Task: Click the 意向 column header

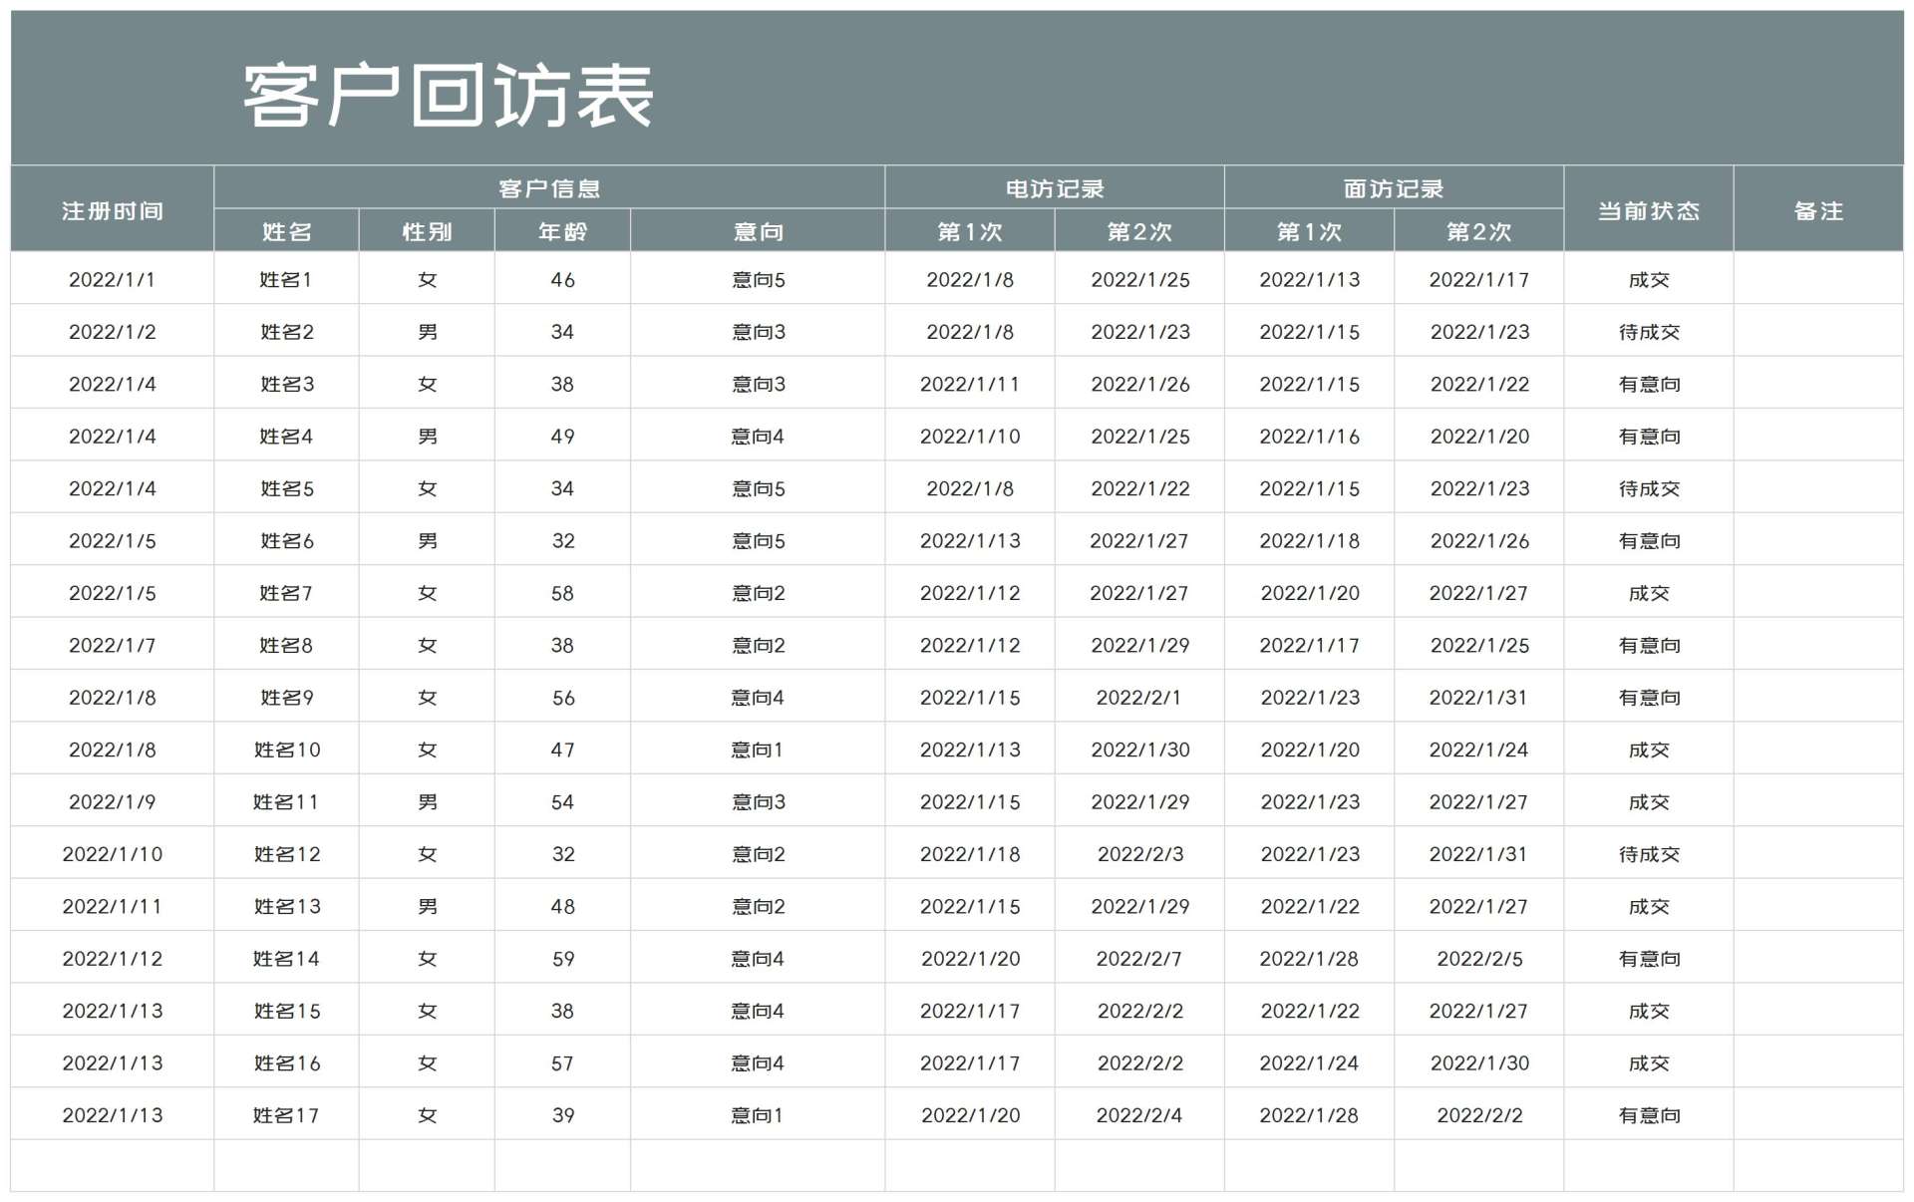Action: (x=759, y=232)
